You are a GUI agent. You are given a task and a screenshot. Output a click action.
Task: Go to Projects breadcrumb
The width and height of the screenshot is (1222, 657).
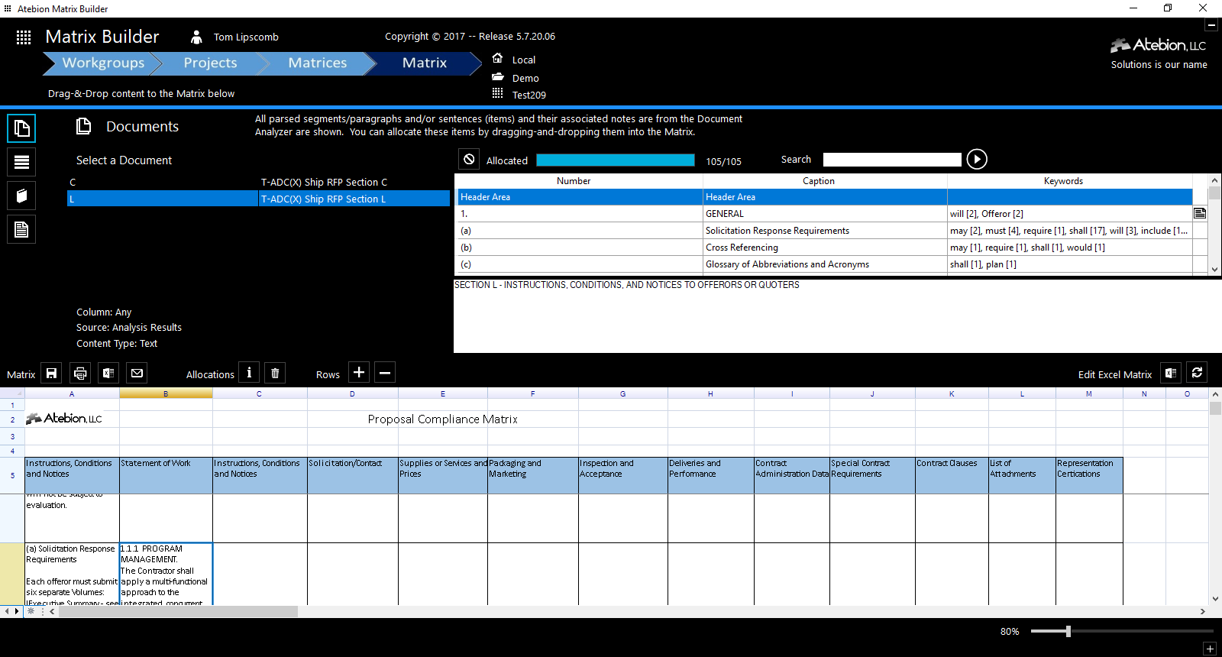tap(210, 63)
